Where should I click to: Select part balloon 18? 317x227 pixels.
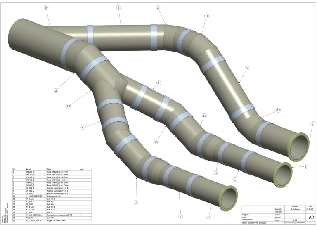point(56,90)
